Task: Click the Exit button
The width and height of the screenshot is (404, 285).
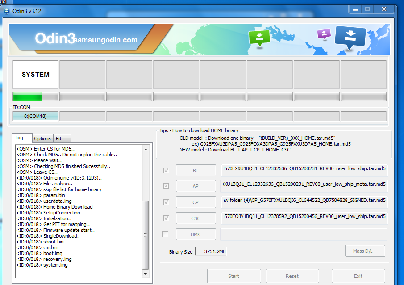Action: tap(358, 276)
